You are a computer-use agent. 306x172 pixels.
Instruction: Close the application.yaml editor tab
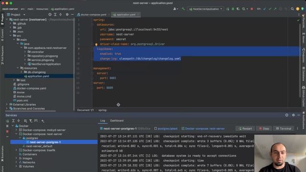click(138, 15)
